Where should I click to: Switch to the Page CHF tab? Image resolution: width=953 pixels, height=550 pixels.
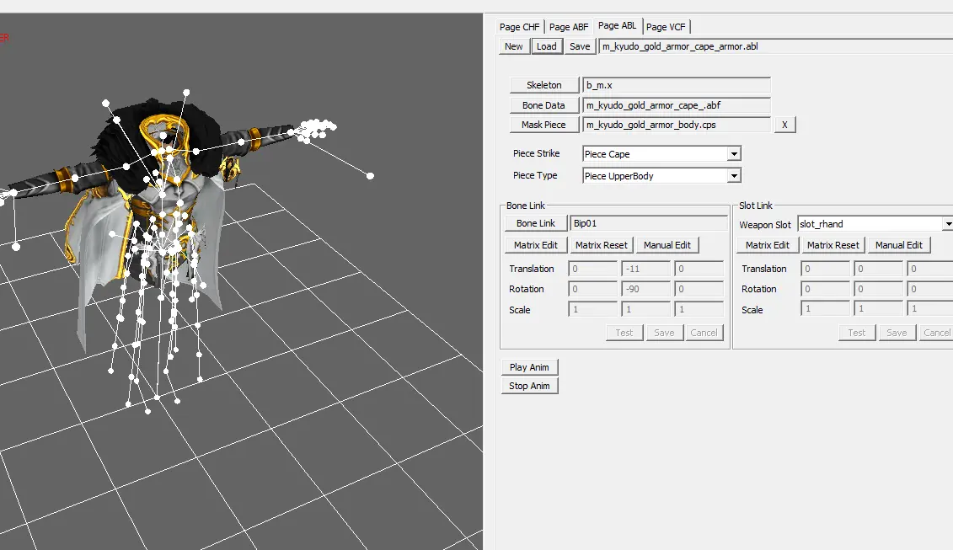520,27
